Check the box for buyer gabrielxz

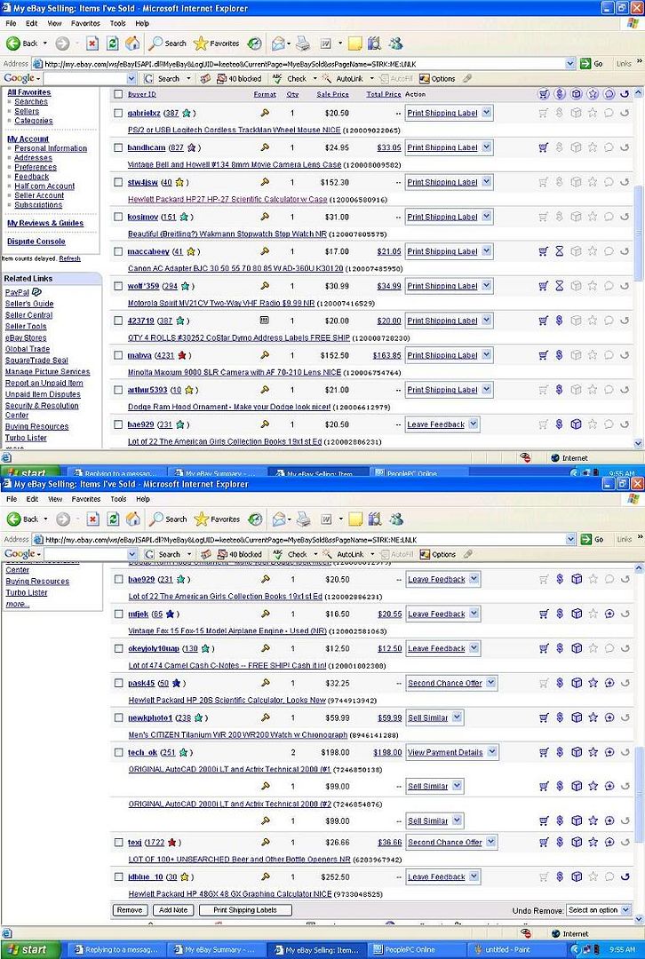pos(118,113)
